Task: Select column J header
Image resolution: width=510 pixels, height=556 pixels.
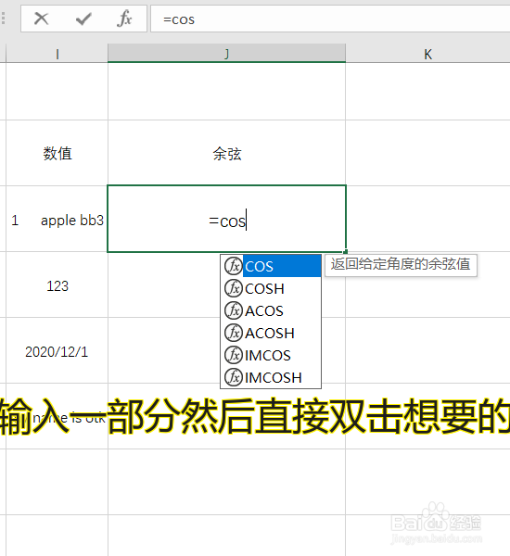Action: coord(226,54)
